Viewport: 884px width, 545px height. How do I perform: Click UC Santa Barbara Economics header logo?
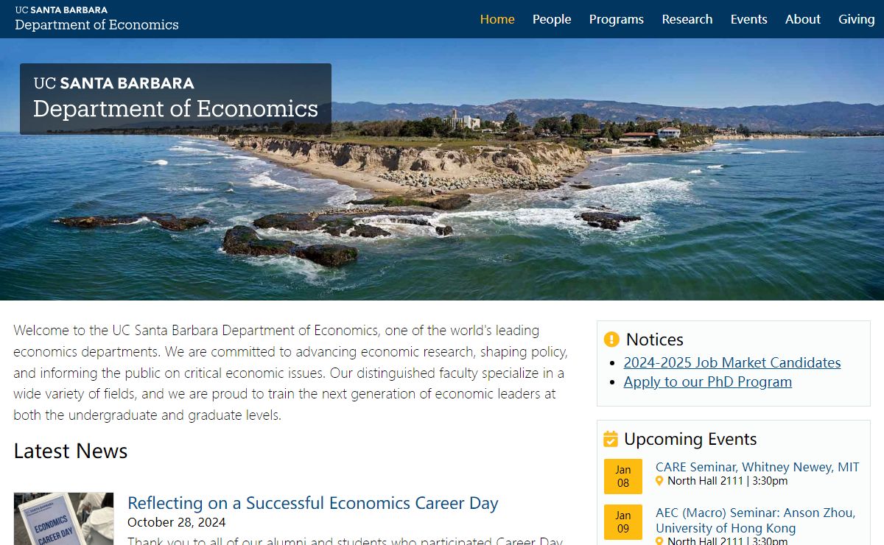(x=97, y=19)
